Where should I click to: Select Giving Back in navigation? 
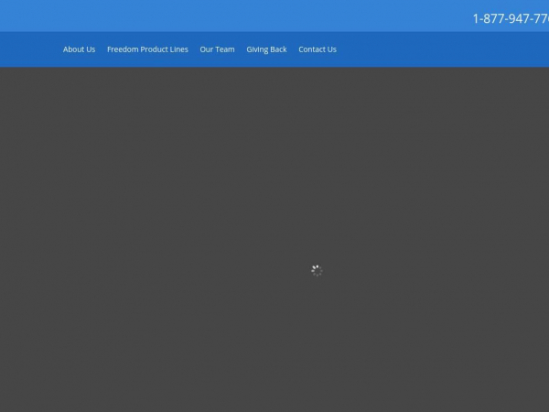[266, 49]
